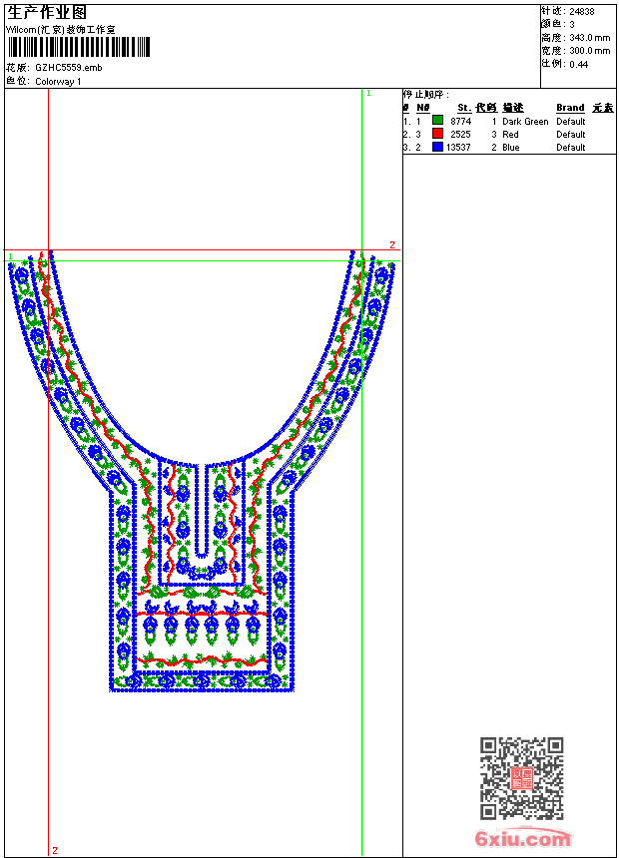The width and height of the screenshot is (619, 858).
Task: Click the height value 343.0 mm
Action: (x=589, y=38)
